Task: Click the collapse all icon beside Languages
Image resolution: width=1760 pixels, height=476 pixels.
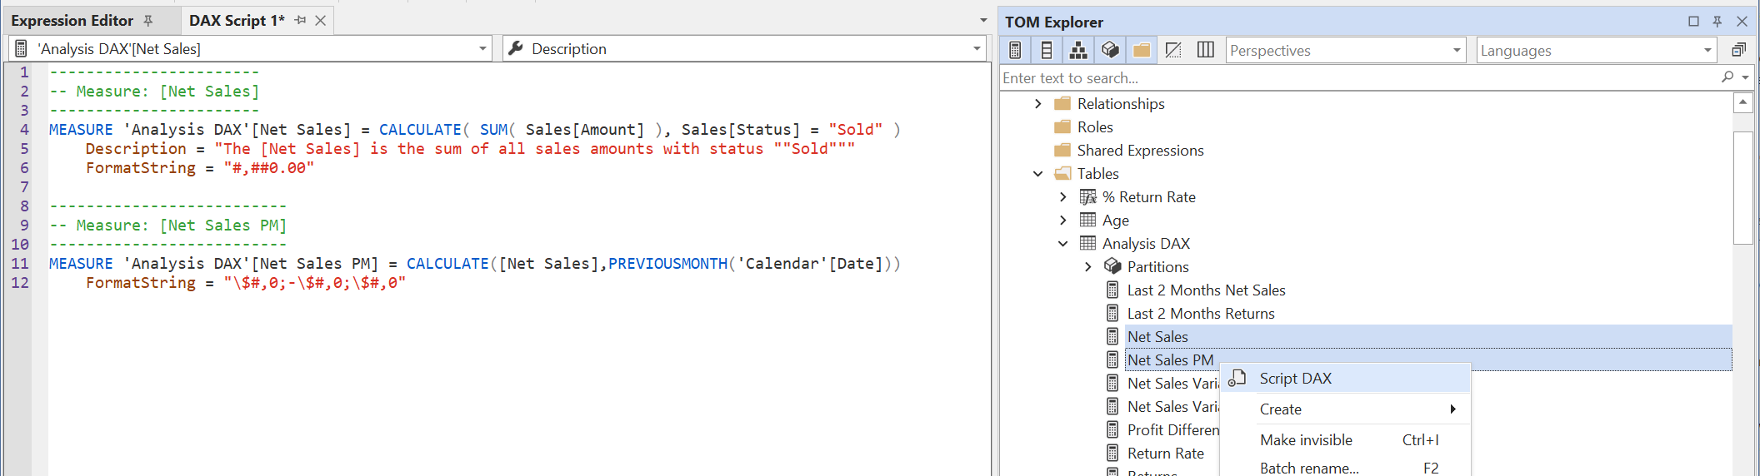Action: tap(1738, 51)
